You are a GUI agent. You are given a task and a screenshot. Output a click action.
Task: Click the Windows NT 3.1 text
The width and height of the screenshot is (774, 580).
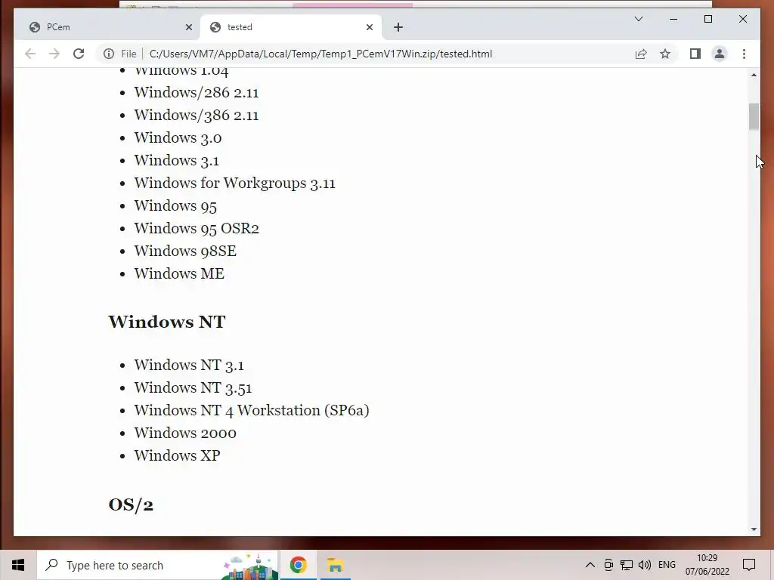pyautogui.click(x=188, y=365)
